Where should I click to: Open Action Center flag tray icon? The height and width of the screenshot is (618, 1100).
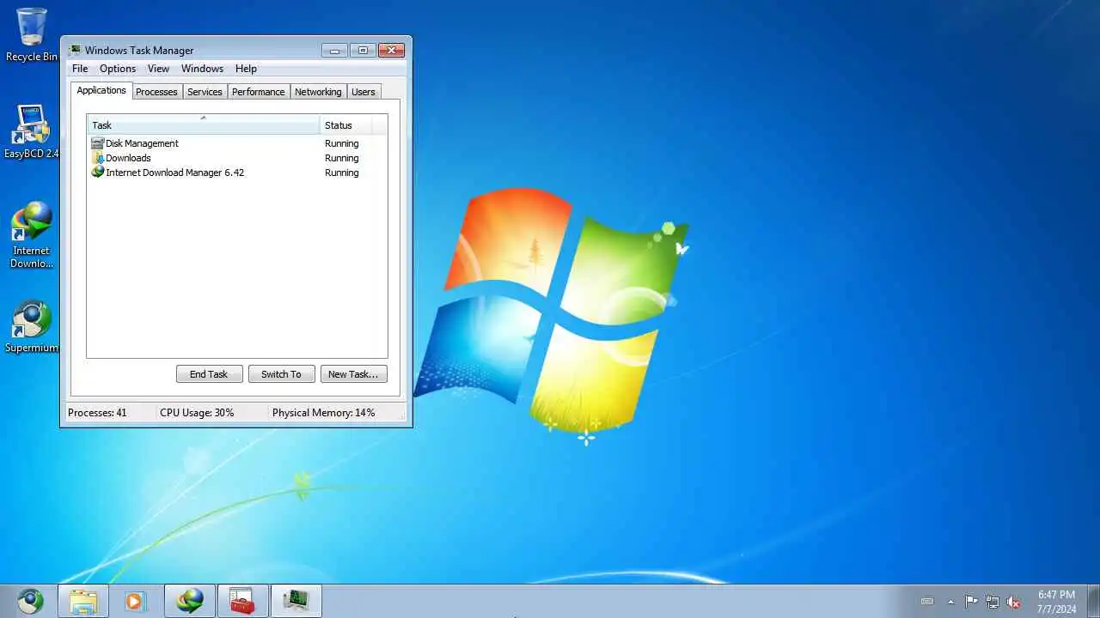[971, 602]
